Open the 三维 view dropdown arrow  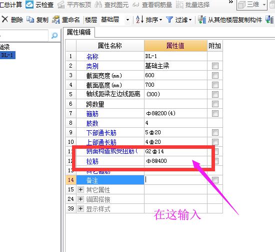[264, 5]
